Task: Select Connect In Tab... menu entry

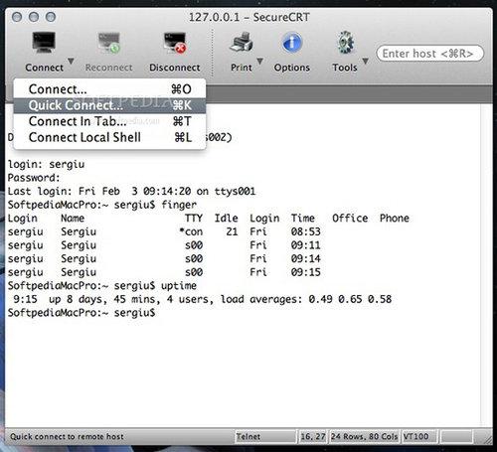Action: click(109, 121)
